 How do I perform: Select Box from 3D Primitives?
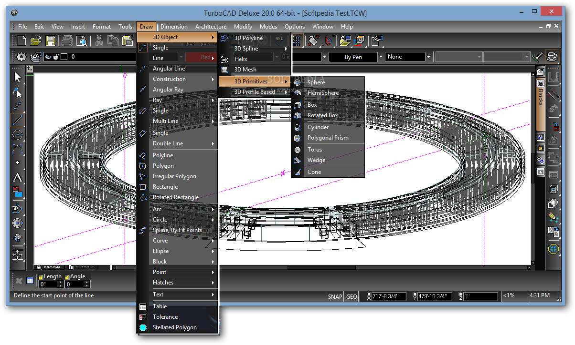[328, 105]
